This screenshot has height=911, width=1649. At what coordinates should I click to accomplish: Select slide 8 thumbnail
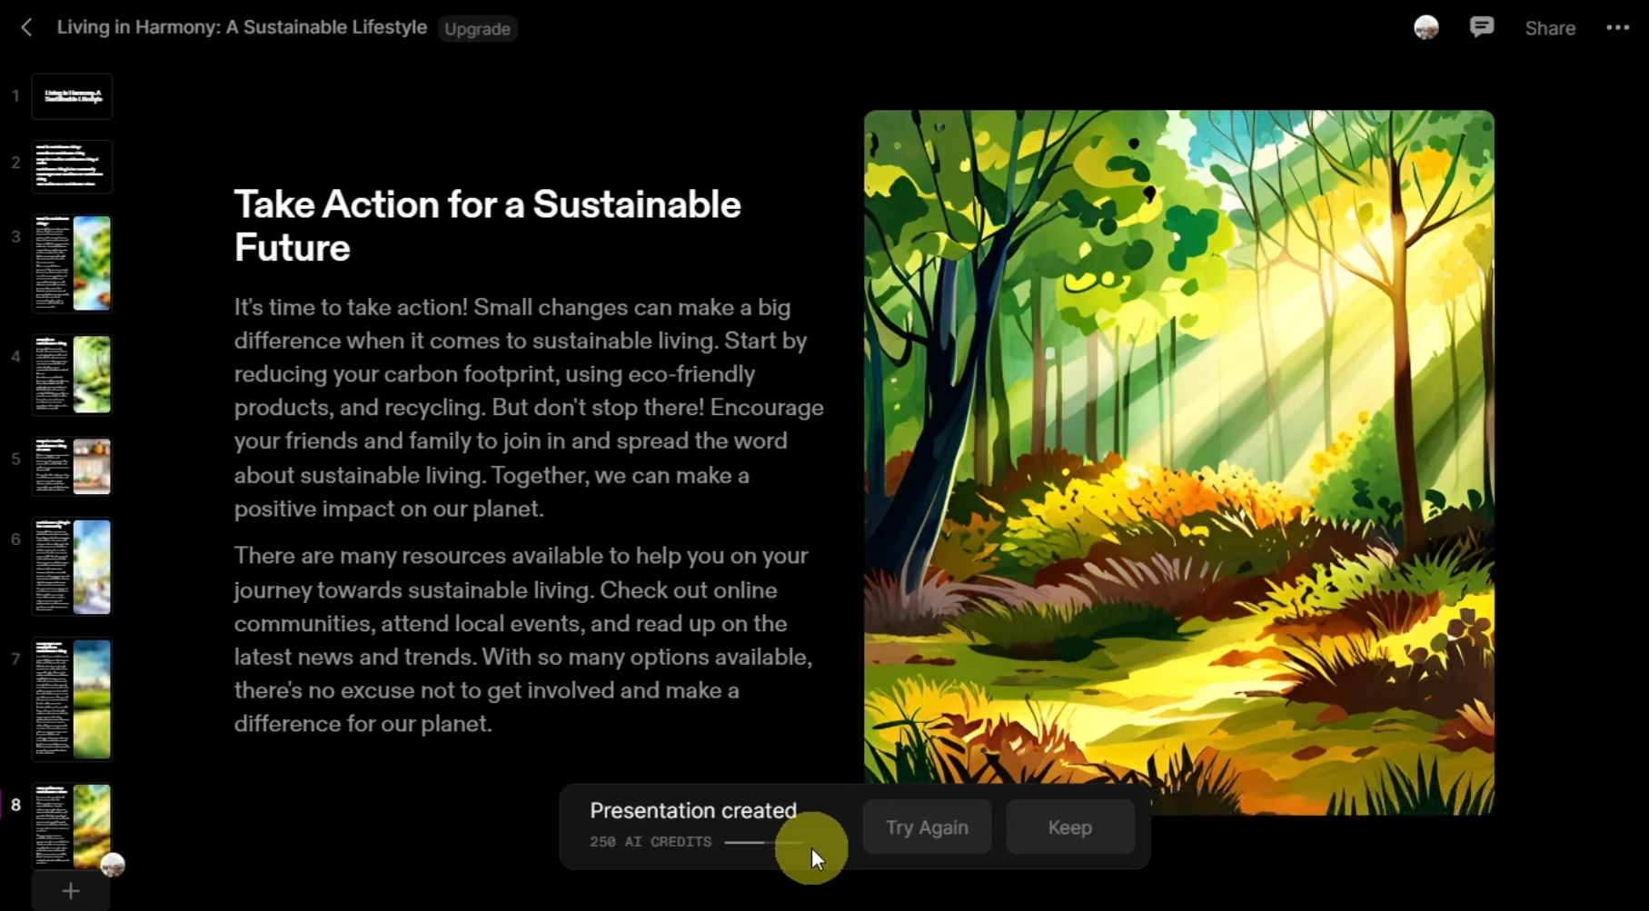[x=72, y=826]
